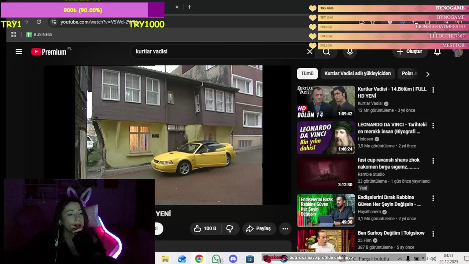
Task: Open the 'fast cup revansh' video thumbnail
Action: 326,173
